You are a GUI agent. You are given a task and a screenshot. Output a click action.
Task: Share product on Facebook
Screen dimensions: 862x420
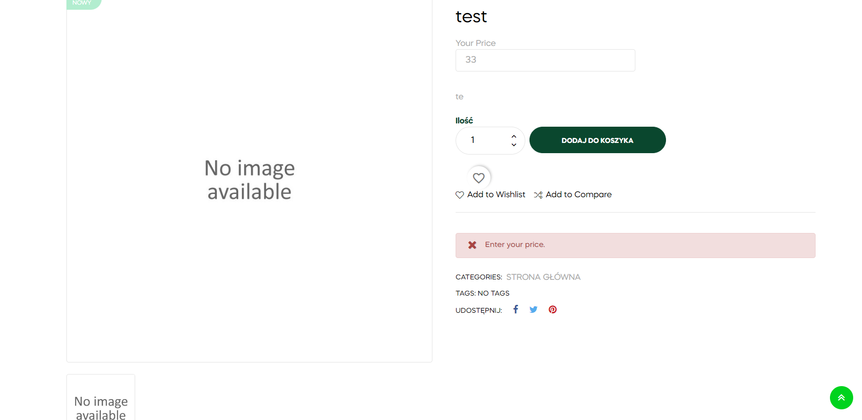pyautogui.click(x=516, y=310)
